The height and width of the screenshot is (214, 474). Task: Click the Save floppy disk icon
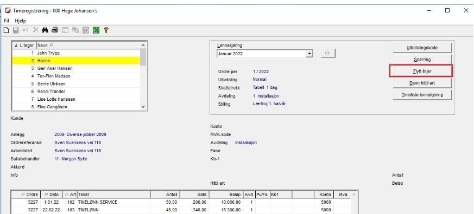pos(16,30)
